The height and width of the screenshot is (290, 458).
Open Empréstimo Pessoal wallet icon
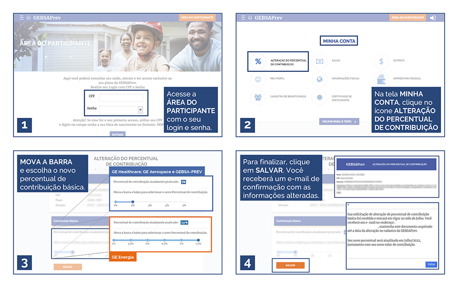point(381,79)
